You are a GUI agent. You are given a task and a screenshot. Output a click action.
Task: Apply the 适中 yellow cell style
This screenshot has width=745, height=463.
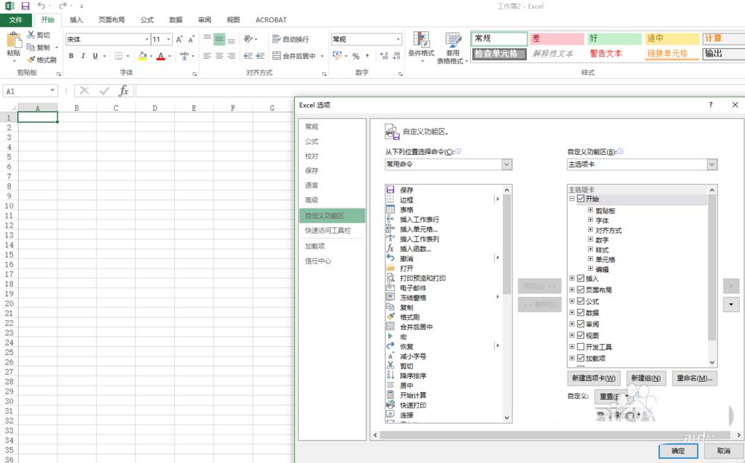click(x=672, y=39)
